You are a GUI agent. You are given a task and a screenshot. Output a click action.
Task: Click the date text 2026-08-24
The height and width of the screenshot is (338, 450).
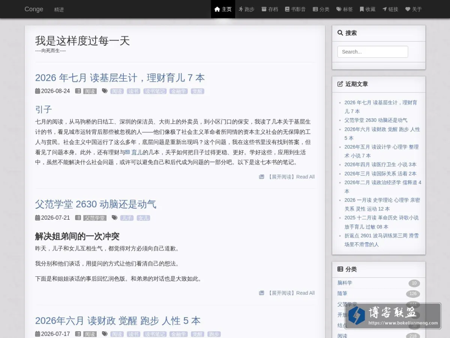(55, 91)
